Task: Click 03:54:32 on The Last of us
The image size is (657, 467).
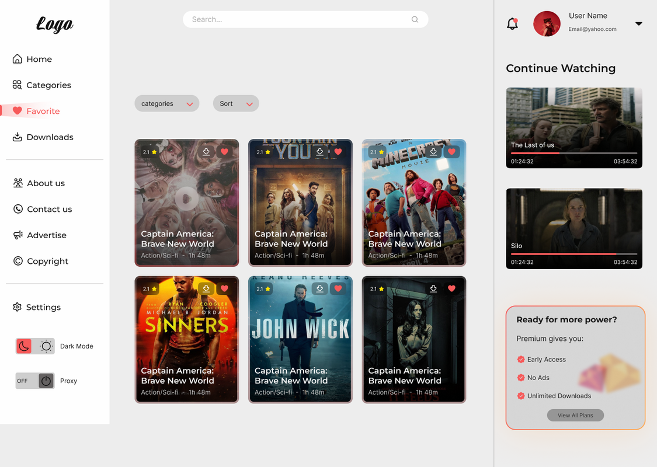Action: pyautogui.click(x=625, y=161)
